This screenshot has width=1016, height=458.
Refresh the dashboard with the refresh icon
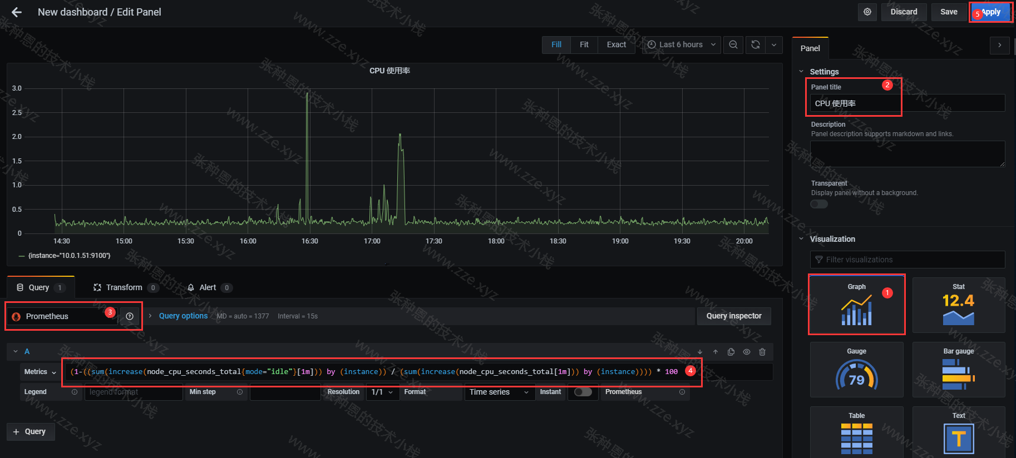click(x=755, y=45)
